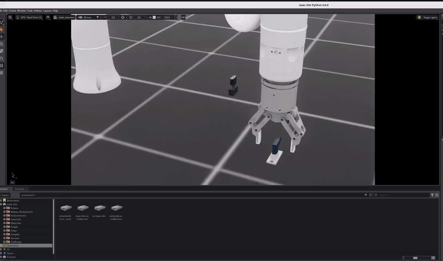Image resolution: width=443 pixels, height=261 pixels.
Task: Select the Sensors folder
Action: tap(15, 238)
